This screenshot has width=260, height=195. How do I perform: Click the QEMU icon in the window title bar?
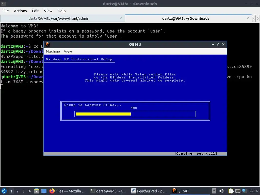tap(47, 44)
